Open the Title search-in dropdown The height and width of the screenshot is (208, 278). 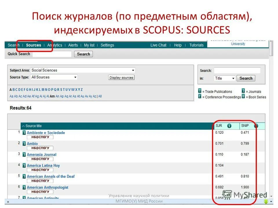point(234,78)
